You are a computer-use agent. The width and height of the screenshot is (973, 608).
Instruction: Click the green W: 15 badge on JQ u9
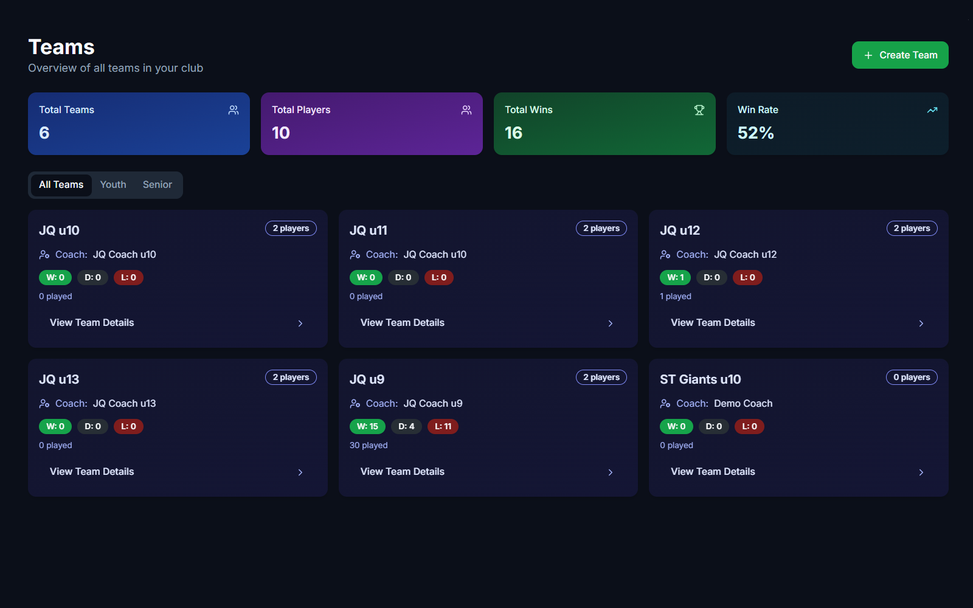(x=367, y=427)
